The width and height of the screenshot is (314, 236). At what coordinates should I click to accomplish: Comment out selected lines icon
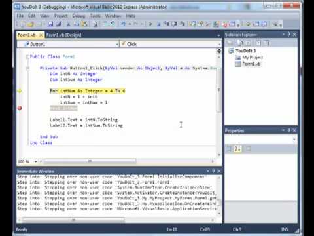105,24
